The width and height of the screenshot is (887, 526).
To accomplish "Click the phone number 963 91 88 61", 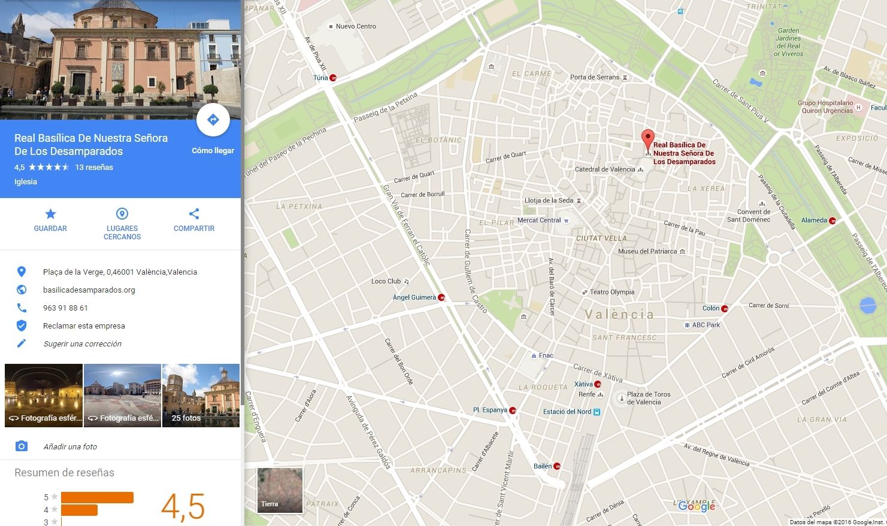I will [x=65, y=308].
